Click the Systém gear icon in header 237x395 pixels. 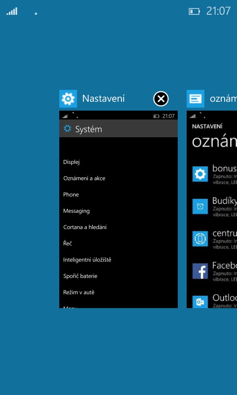click(x=68, y=129)
